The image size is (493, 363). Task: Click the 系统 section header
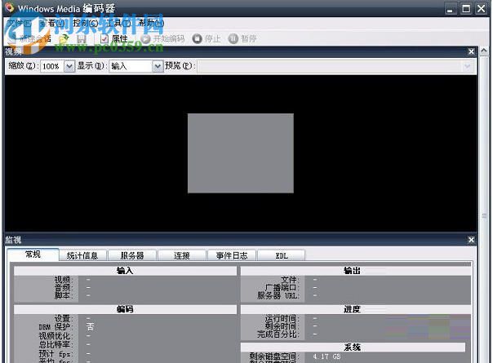pyautogui.click(x=353, y=348)
